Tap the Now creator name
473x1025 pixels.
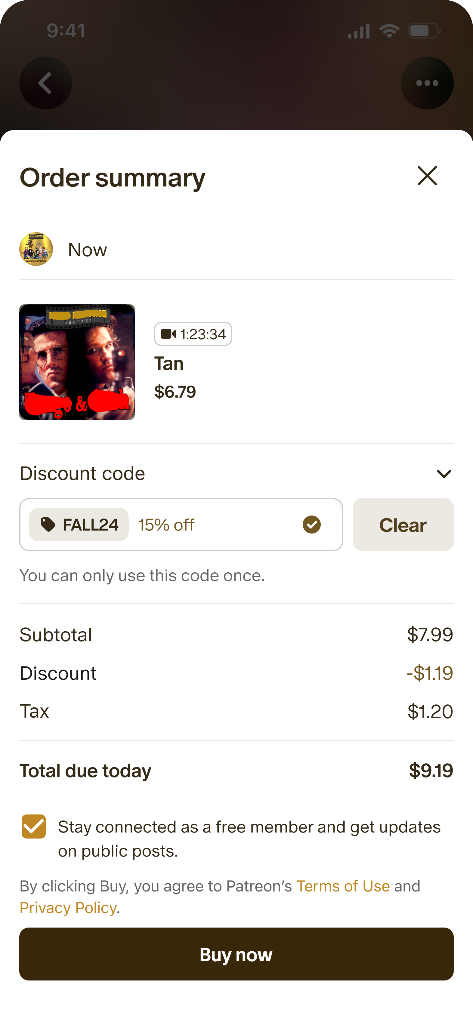88,250
